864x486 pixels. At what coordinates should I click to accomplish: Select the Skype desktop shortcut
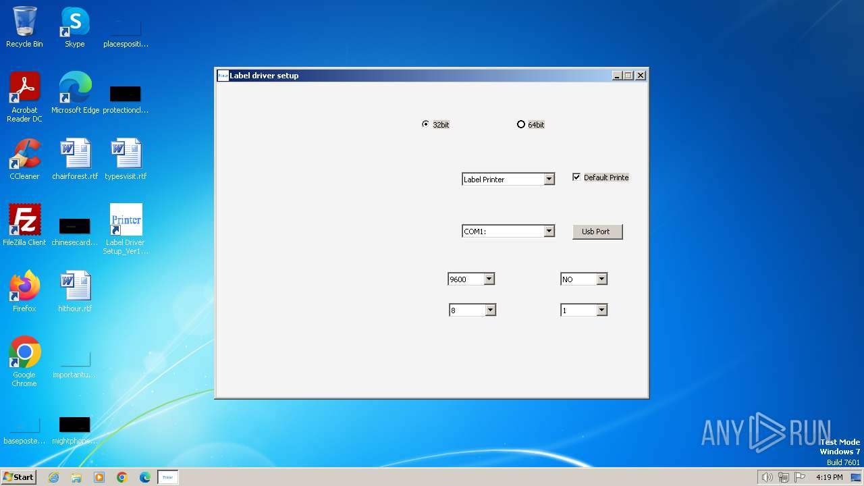(75, 27)
